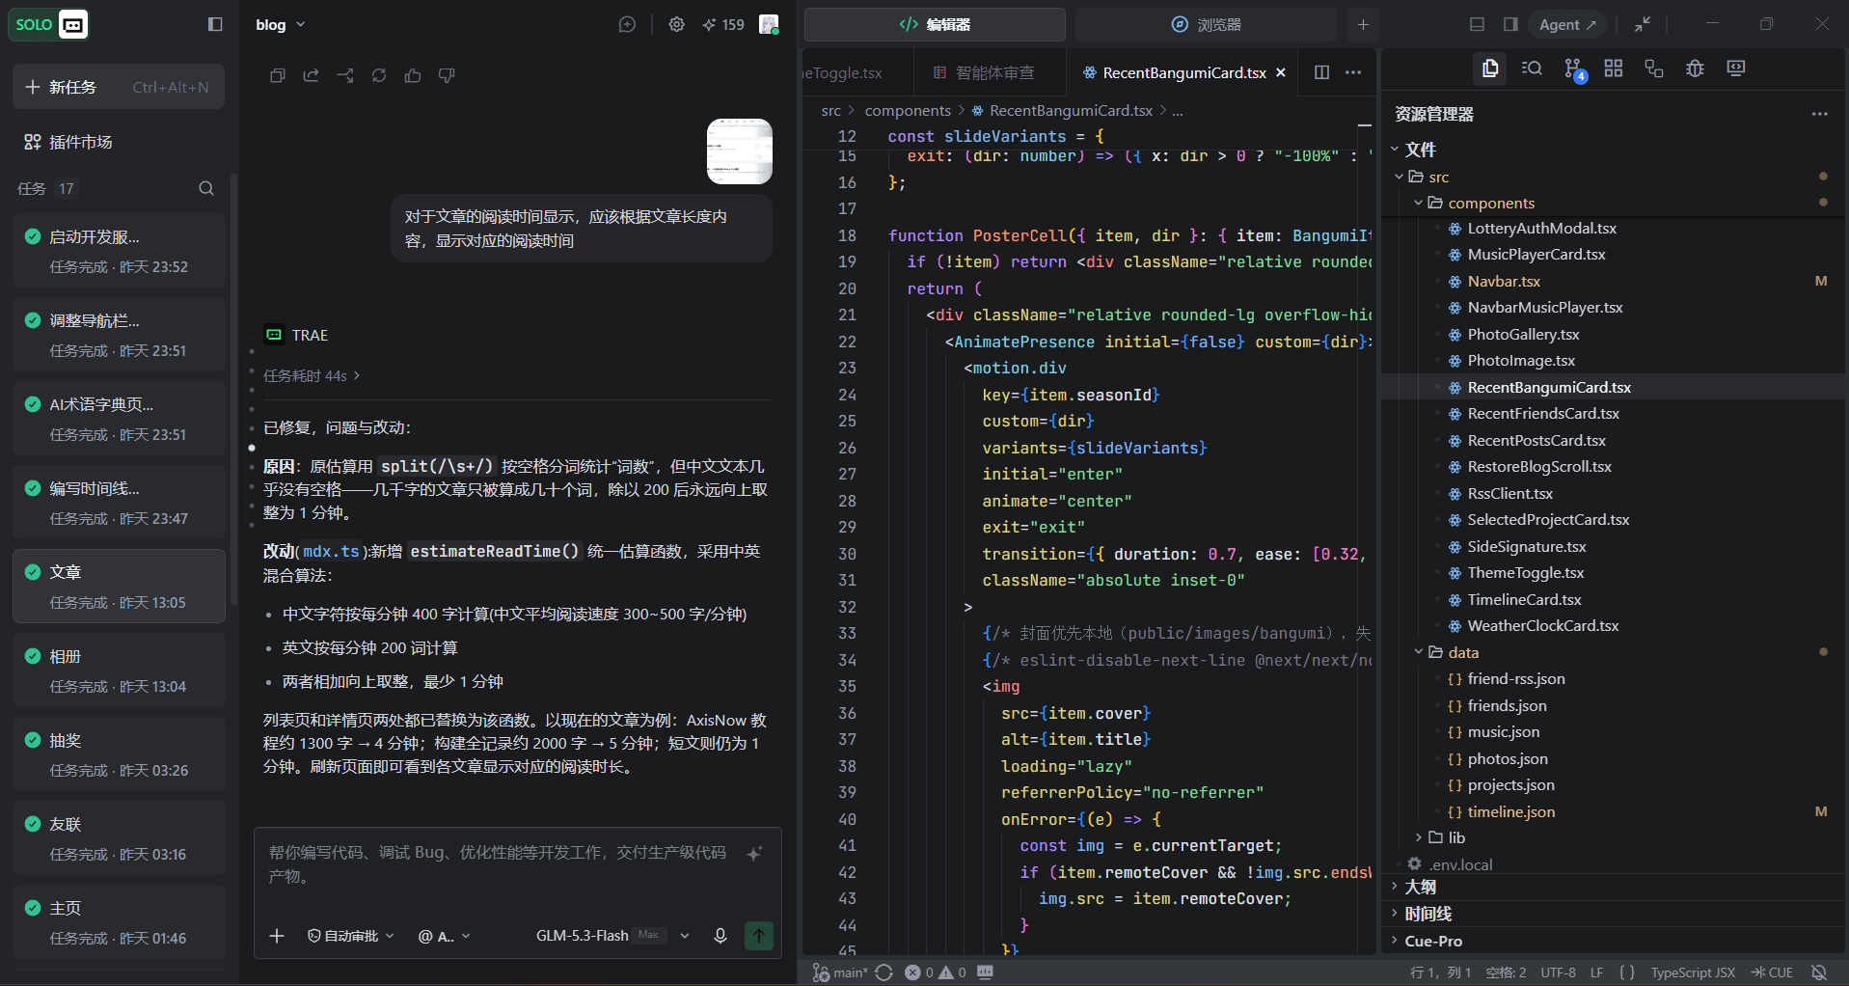1849x986 pixels.
Task: Open the file explorer panel icon
Action: 1490,68
